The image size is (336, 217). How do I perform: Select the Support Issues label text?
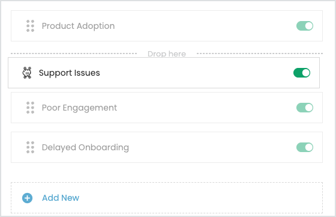click(x=69, y=73)
